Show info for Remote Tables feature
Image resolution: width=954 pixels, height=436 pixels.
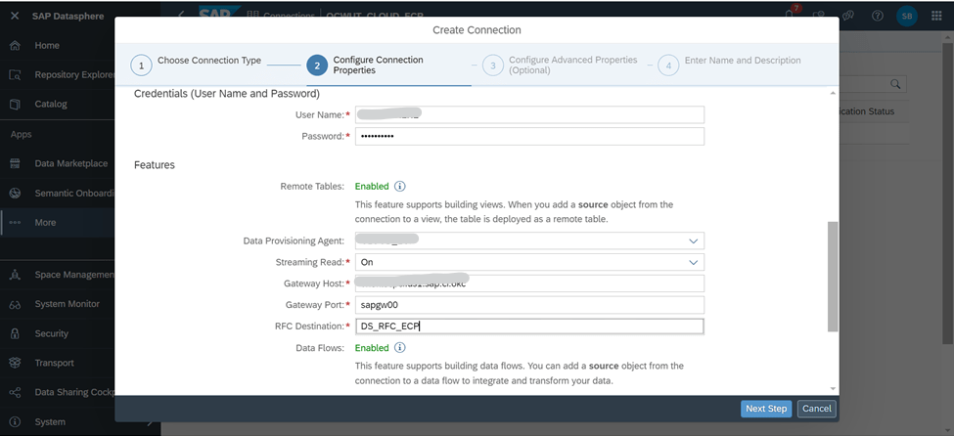pyautogui.click(x=400, y=186)
